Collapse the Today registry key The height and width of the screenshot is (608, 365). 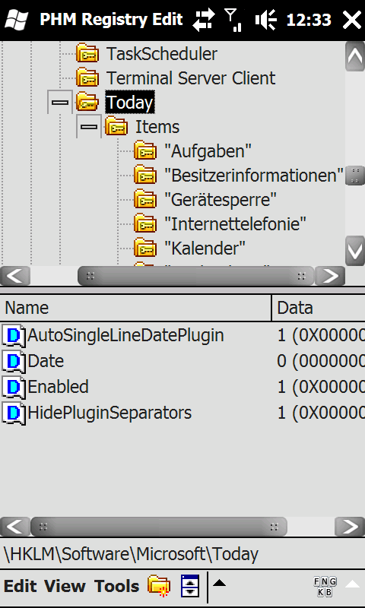pyautogui.click(x=60, y=103)
